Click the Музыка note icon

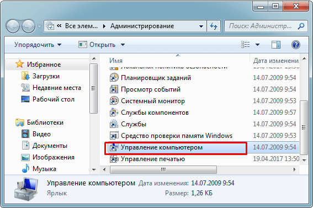point(25,169)
